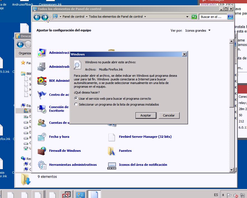Open the 'Ver por: Iconos grandes' dropdown
This screenshot has width=247, height=198.
pos(198,31)
